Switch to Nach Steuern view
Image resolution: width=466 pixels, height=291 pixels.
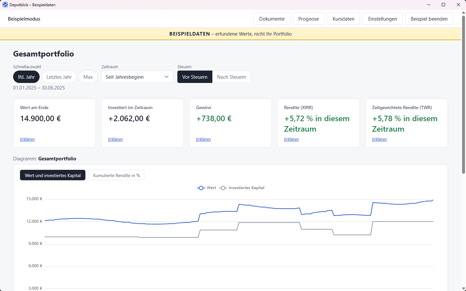pos(231,77)
